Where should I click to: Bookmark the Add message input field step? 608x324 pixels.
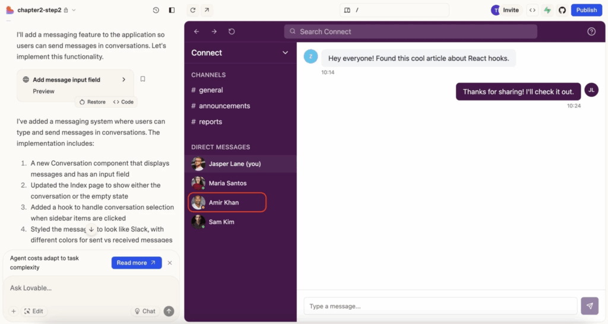(142, 79)
